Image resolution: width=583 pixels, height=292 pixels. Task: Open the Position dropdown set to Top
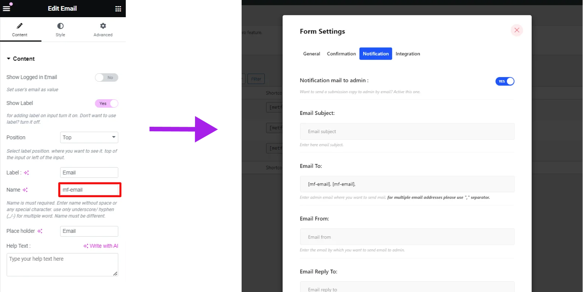[x=89, y=137]
